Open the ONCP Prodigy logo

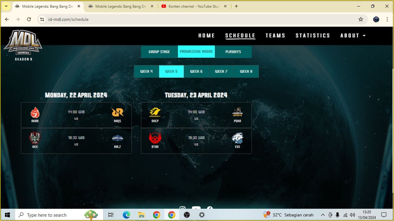pos(155,113)
